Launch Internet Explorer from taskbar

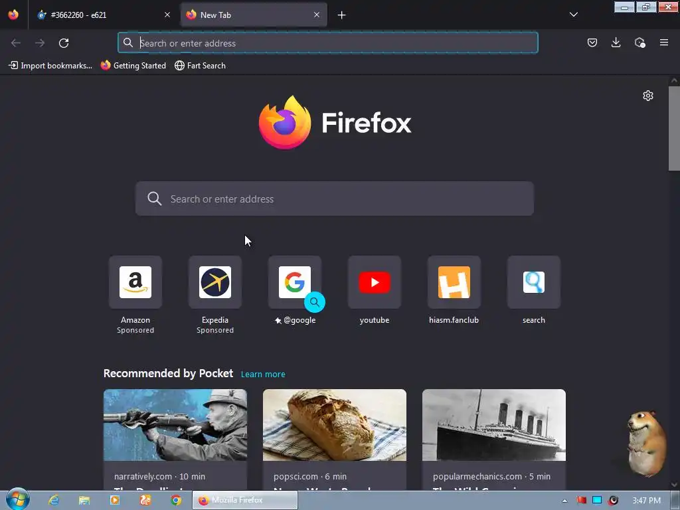point(54,500)
